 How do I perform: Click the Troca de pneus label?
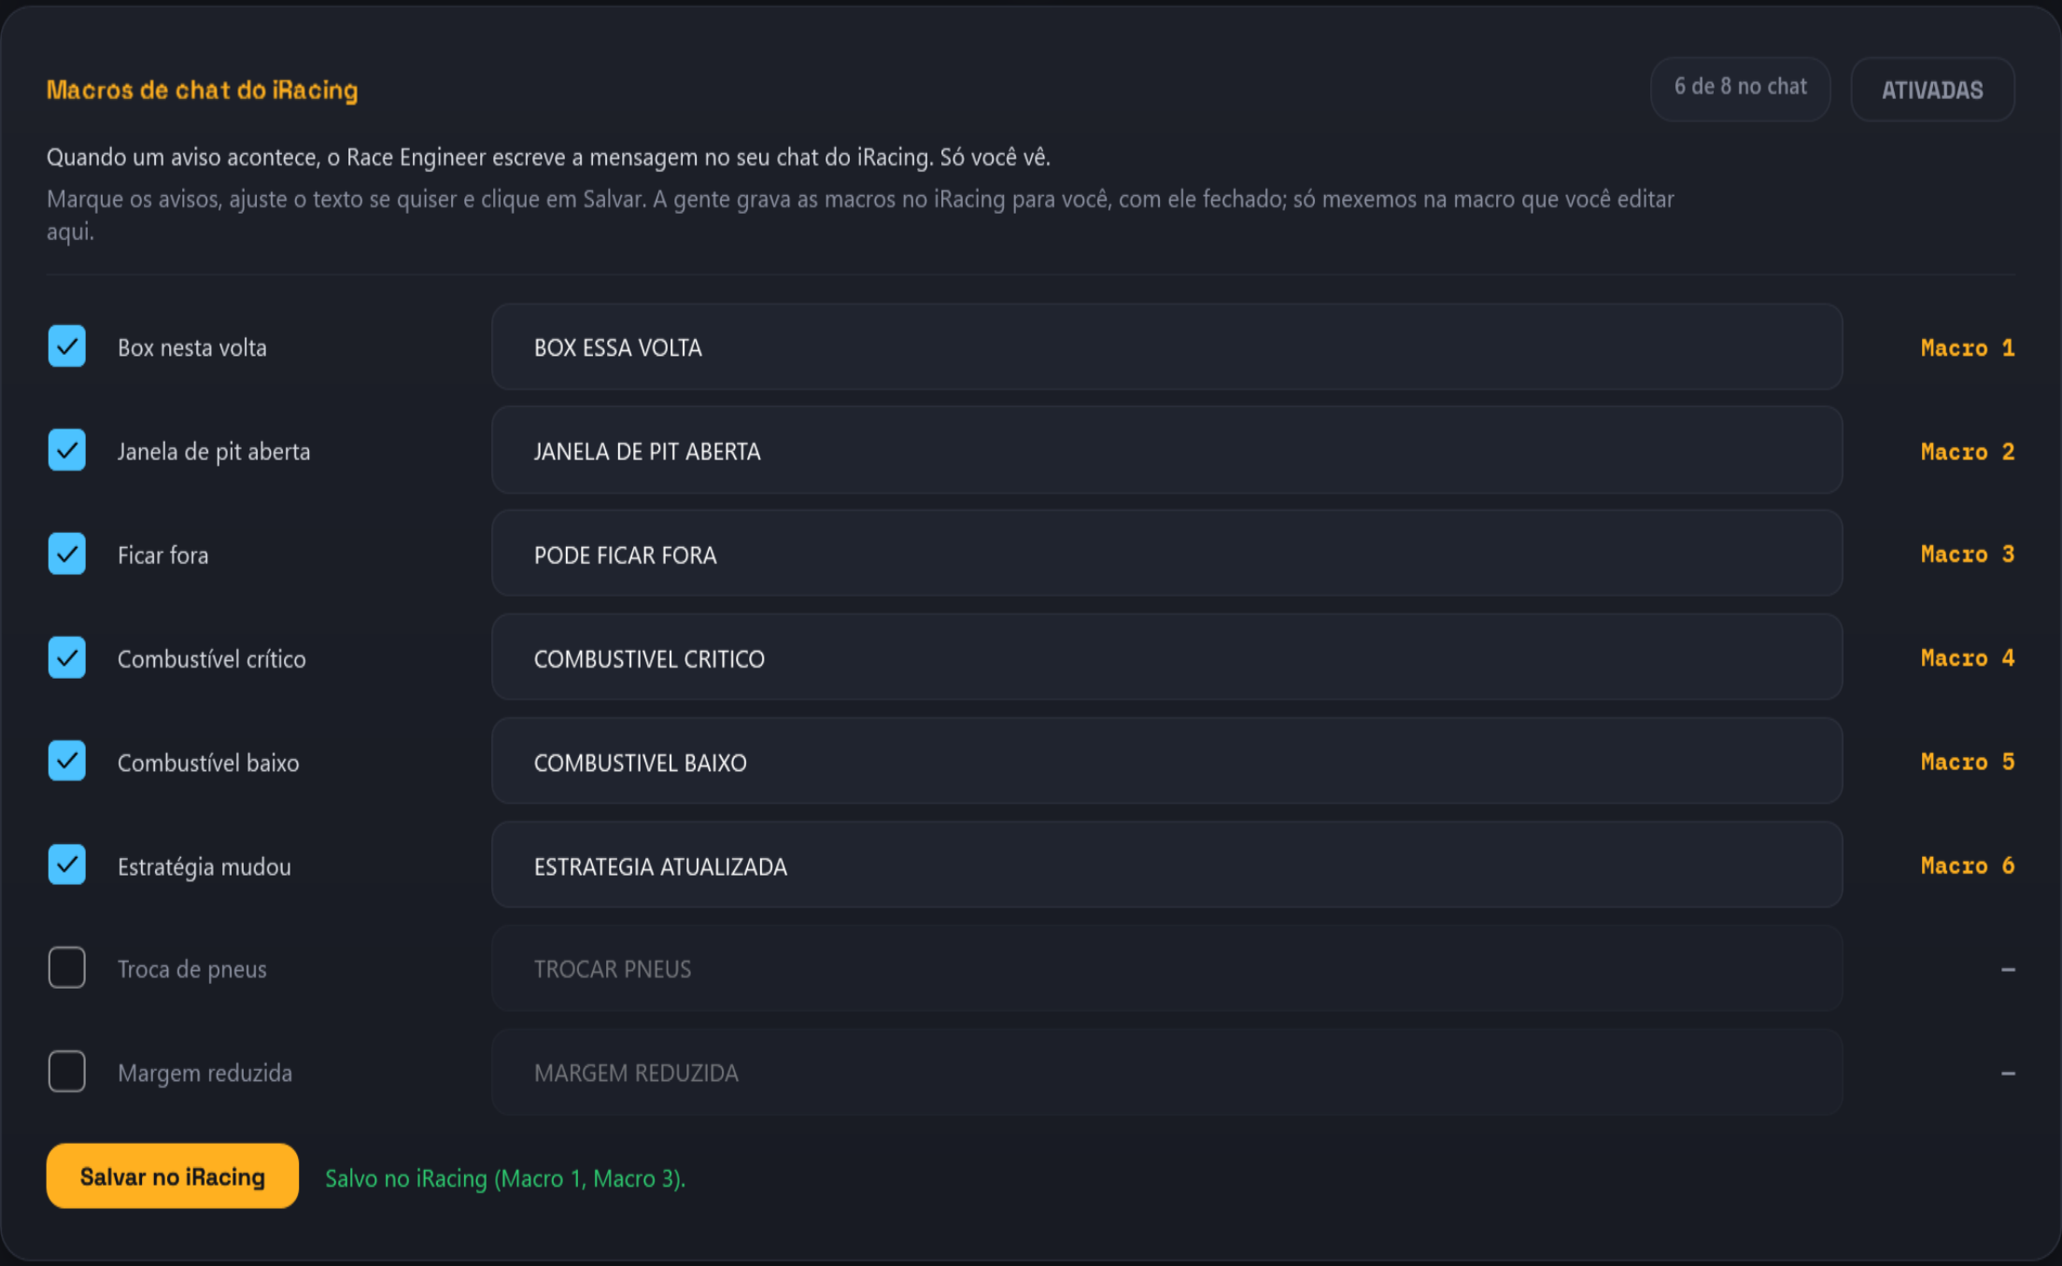tap(192, 969)
